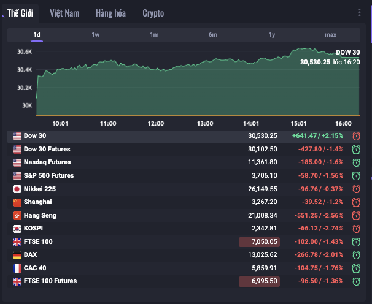This screenshot has width=372, height=304.
Task: Open the three-dot options menu
Action: pyautogui.click(x=360, y=12)
